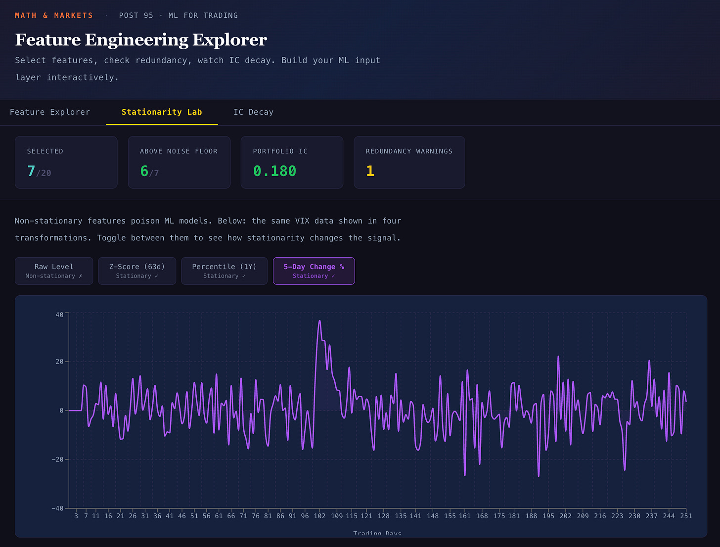Click the Redundancy Warnings card
The height and width of the screenshot is (547, 720).
point(409,162)
